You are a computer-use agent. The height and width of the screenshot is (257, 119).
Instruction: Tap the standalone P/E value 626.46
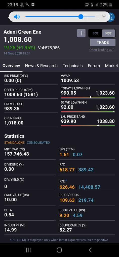(x=67, y=187)
